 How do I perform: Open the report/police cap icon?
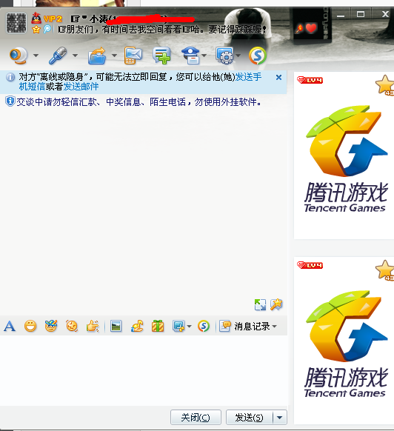(x=190, y=56)
